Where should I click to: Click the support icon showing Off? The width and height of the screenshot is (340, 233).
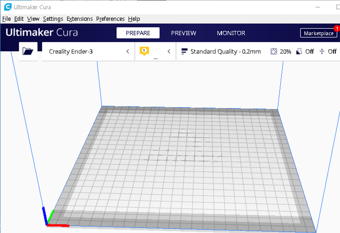pos(299,51)
